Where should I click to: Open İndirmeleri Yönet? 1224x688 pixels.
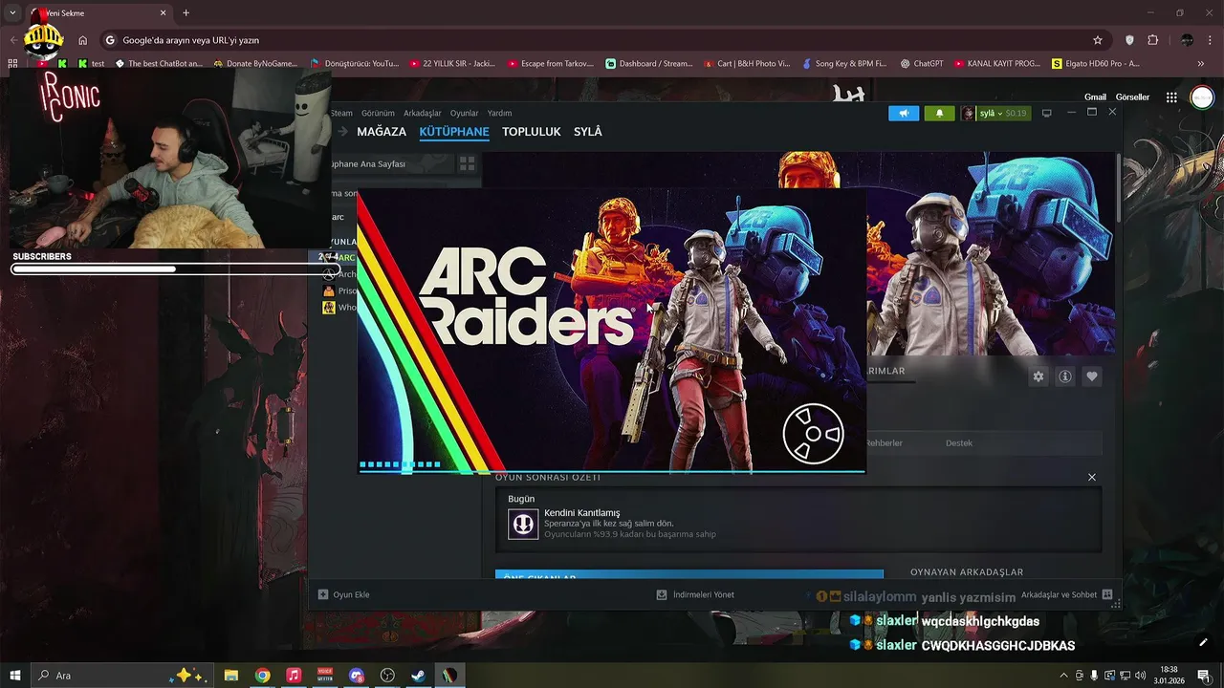tap(695, 594)
